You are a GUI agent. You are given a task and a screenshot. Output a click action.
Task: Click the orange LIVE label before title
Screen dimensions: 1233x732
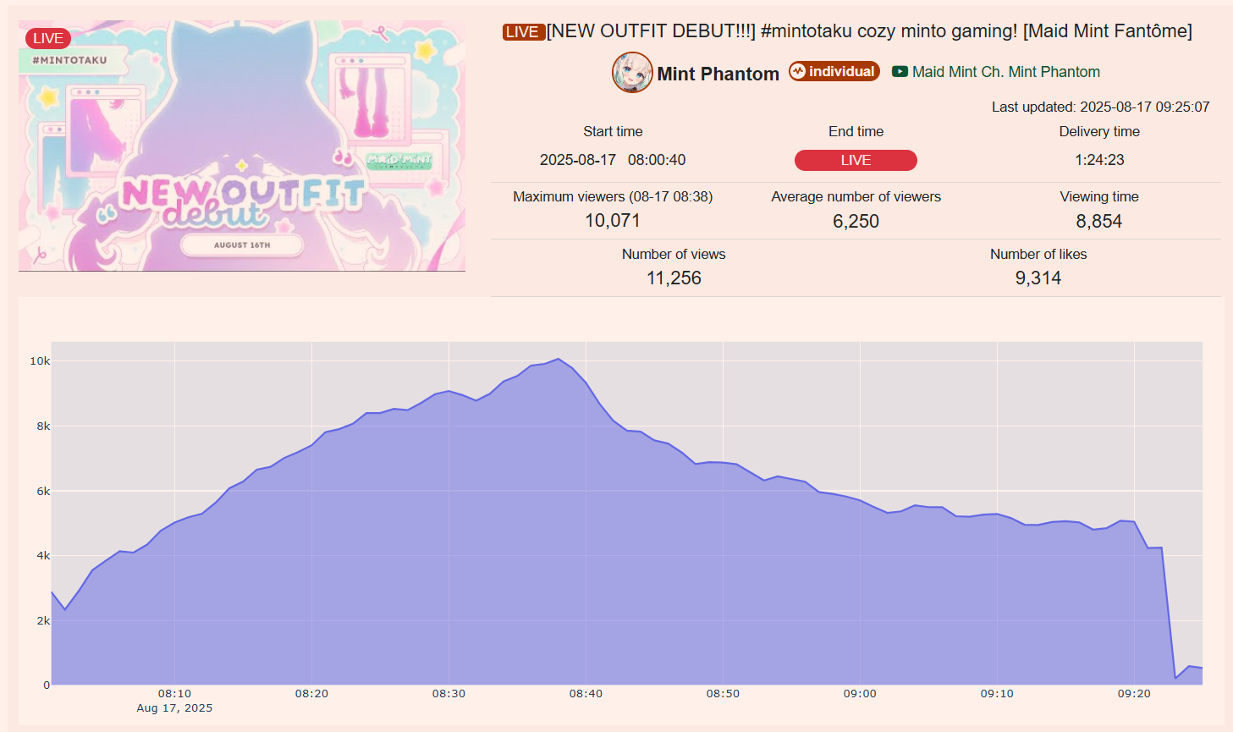tap(523, 32)
